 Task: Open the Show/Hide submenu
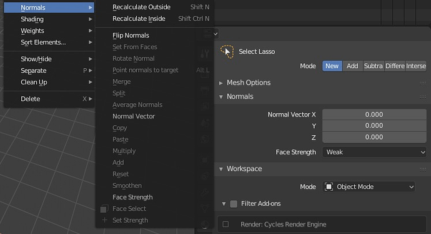coord(49,59)
